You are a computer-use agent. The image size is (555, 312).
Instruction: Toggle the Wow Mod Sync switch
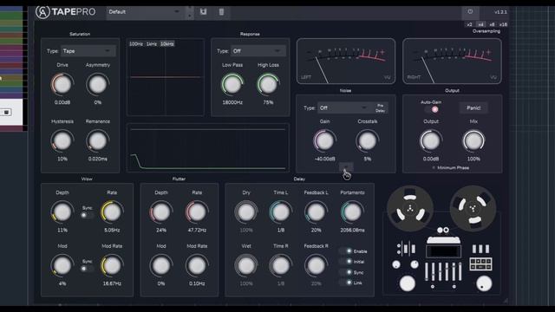coord(87,269)
